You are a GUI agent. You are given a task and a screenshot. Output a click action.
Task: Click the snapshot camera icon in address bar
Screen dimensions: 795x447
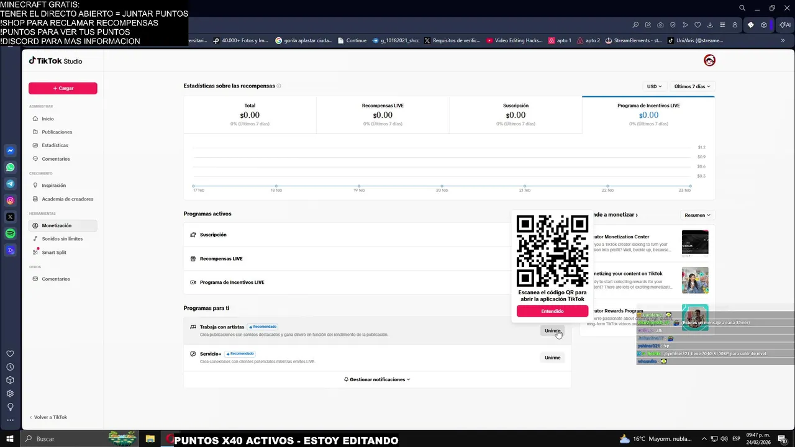pyautogui.click(x=660, y=25)
